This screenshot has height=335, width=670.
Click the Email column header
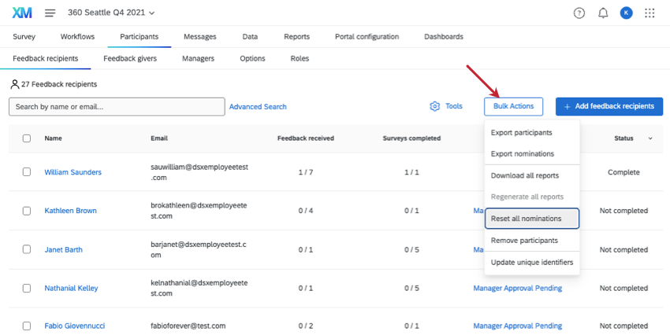159,138
